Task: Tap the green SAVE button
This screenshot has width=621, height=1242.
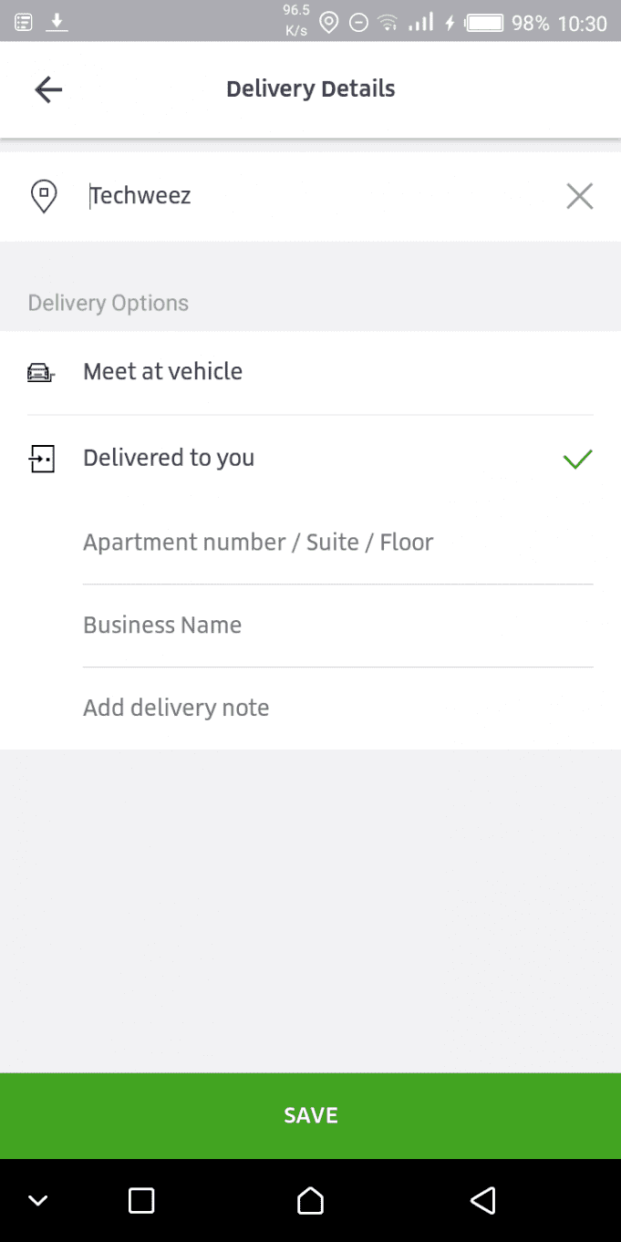Action: (310, 1116)
